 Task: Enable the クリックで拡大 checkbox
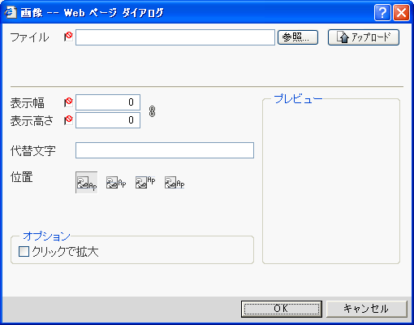[24, 251]
